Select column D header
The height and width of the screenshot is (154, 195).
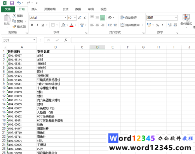coord(97,47)
